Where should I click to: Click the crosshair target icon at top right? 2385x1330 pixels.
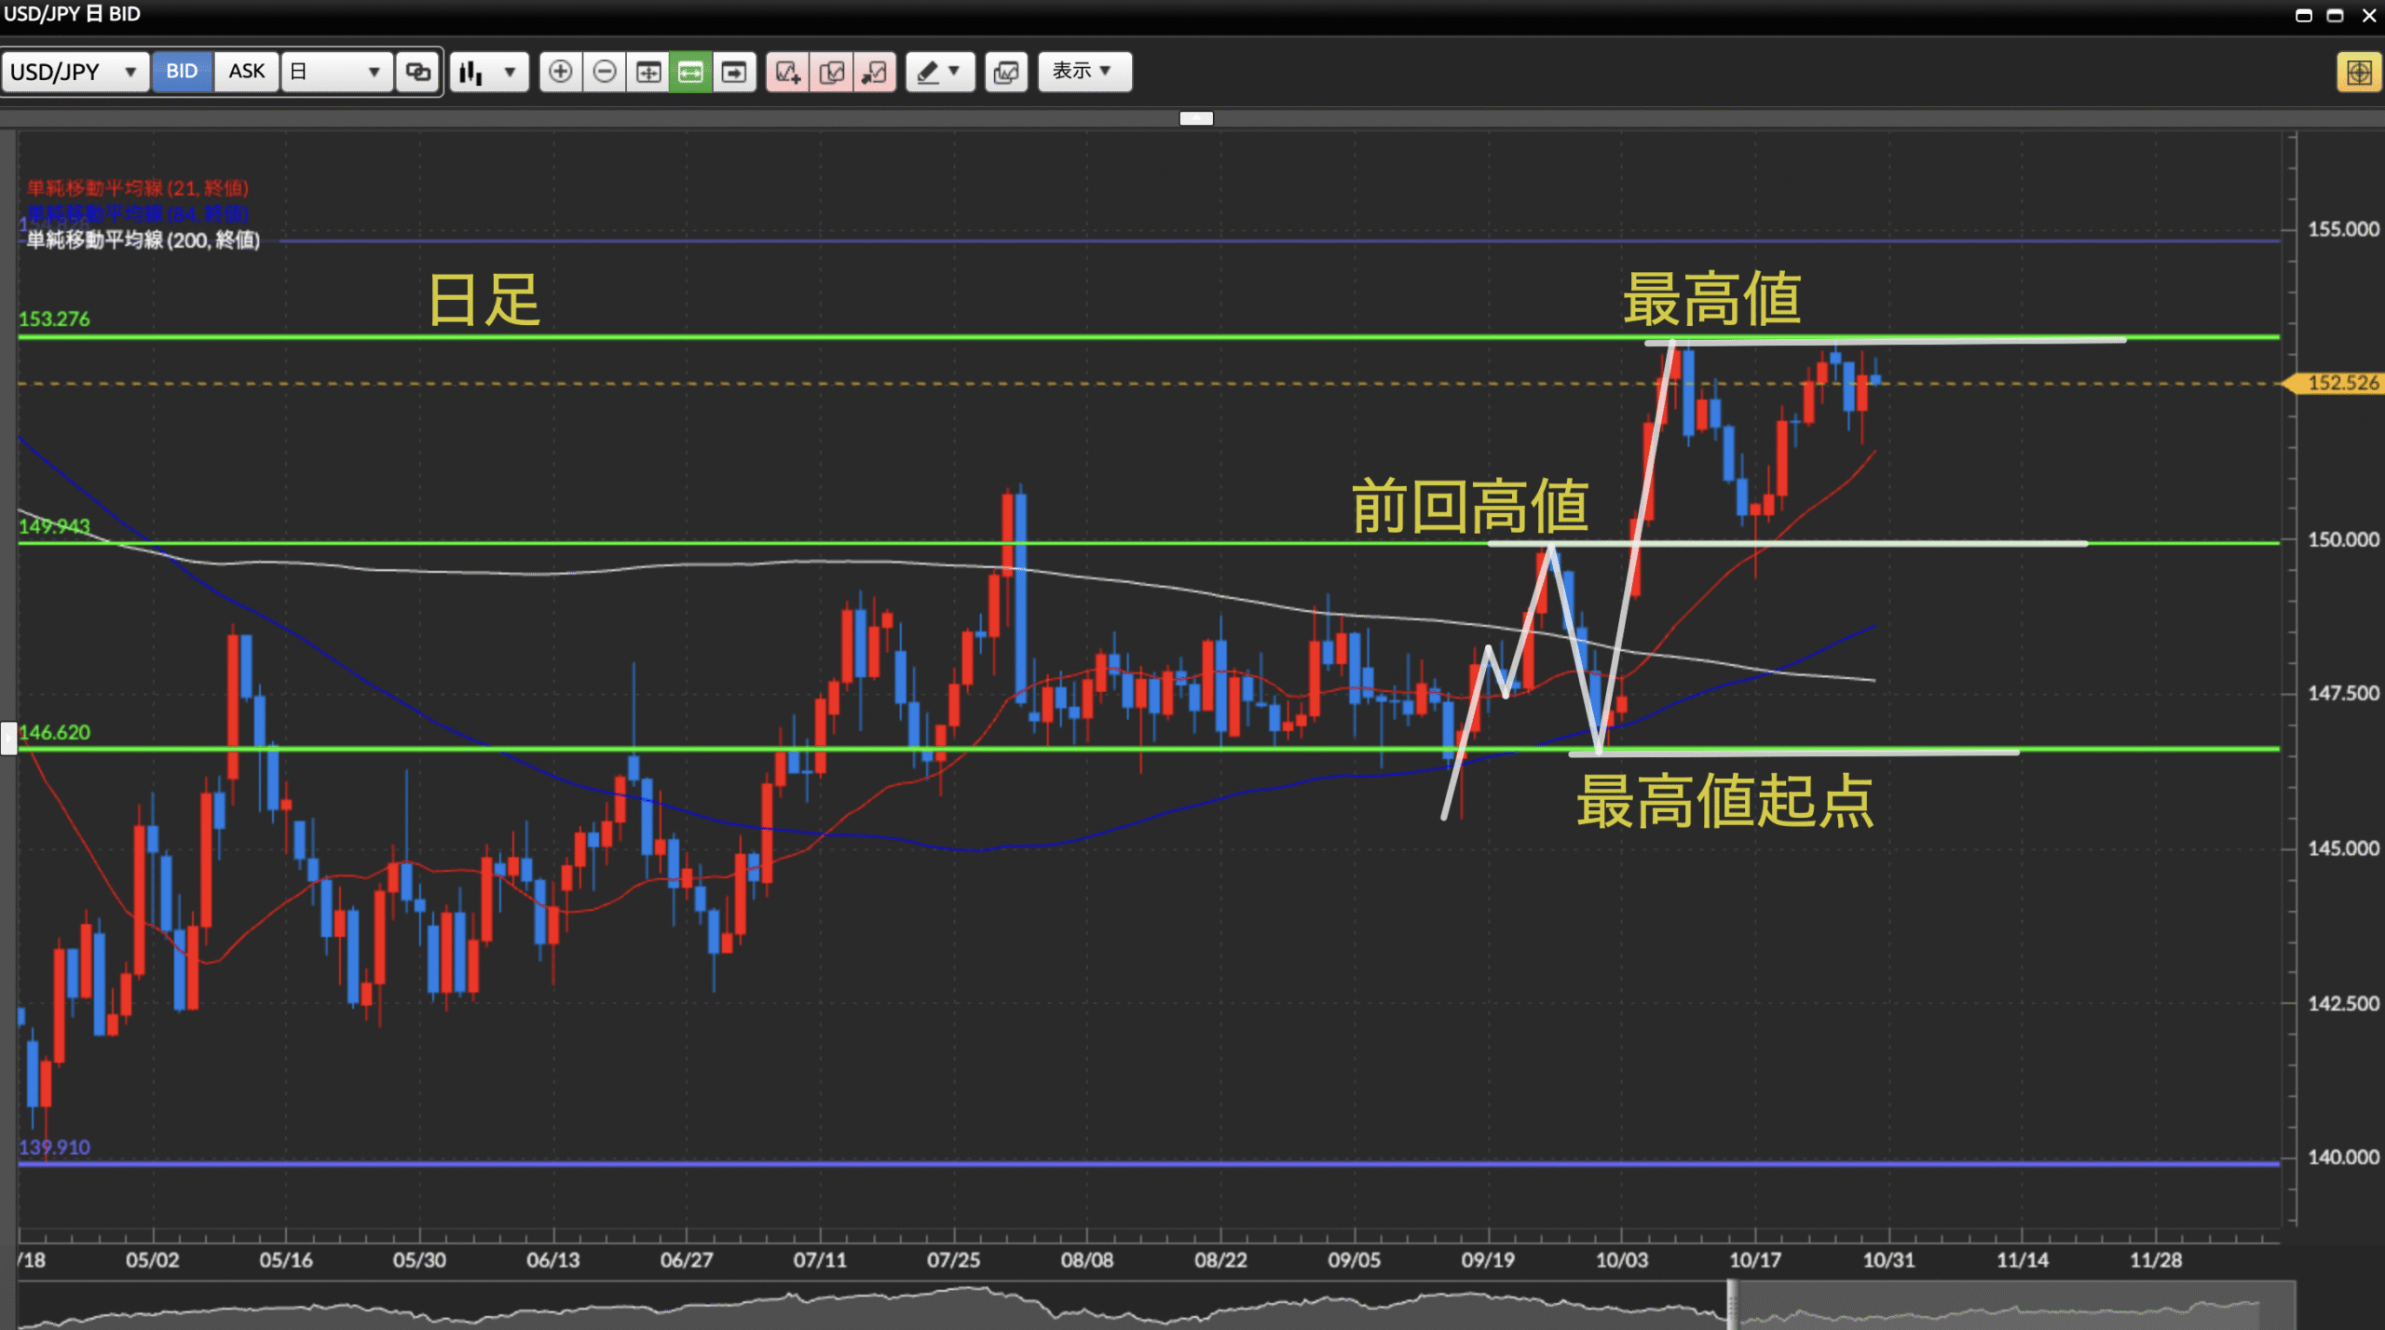coord(2358,72)
